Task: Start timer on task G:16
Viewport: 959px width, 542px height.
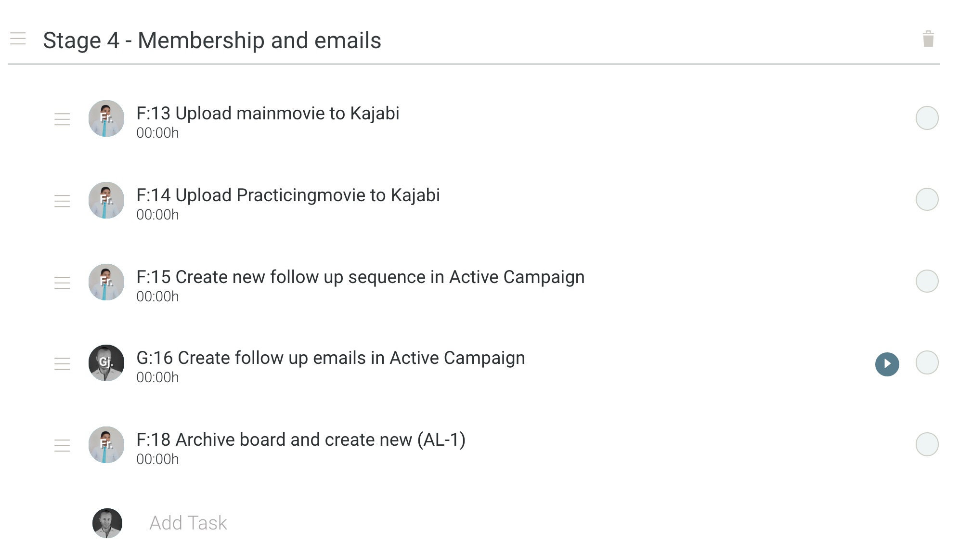Action: click(887, 364)
